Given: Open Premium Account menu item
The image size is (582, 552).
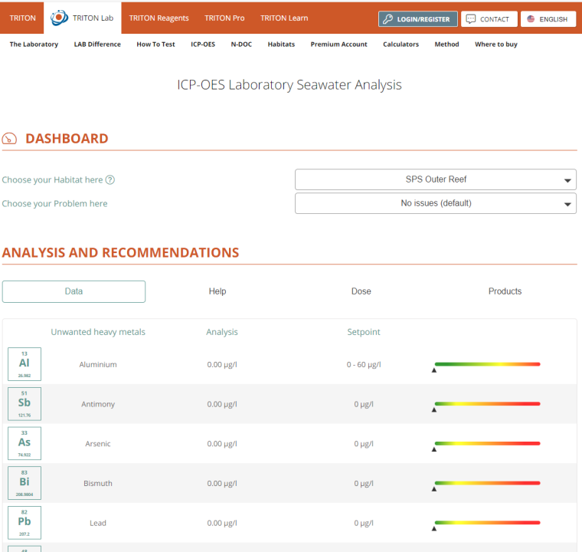Looking at the screenshot, I should pyautogui.click(x=339, y=44).
